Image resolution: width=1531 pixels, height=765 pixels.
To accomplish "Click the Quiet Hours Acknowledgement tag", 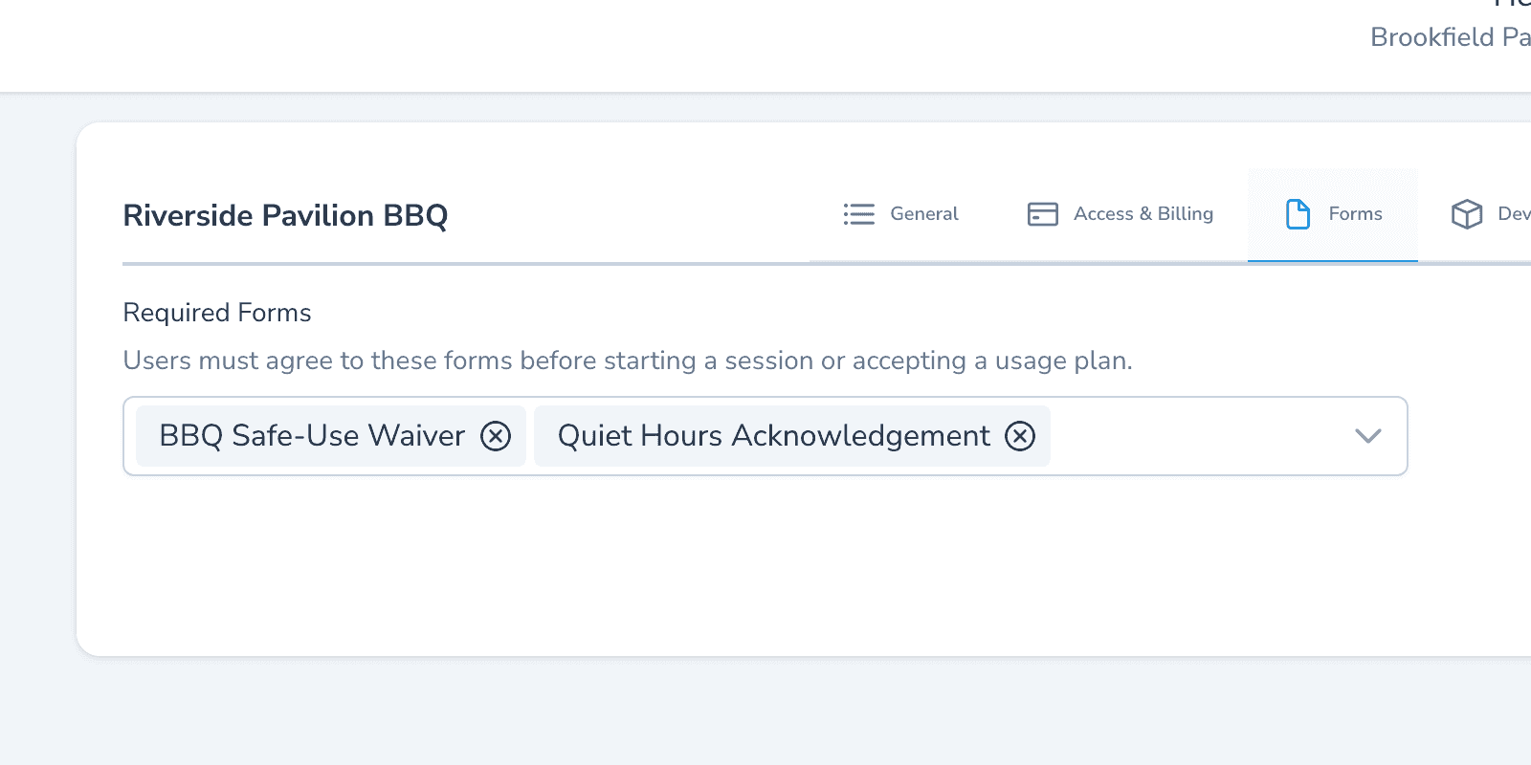I will coord(773,436).
